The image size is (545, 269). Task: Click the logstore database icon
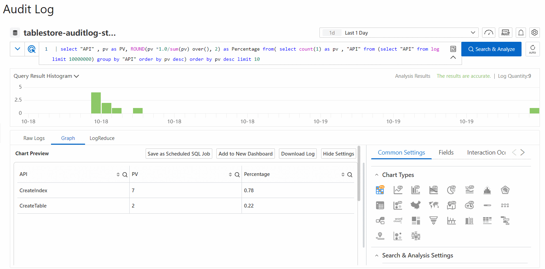click(x=15, y=33)
